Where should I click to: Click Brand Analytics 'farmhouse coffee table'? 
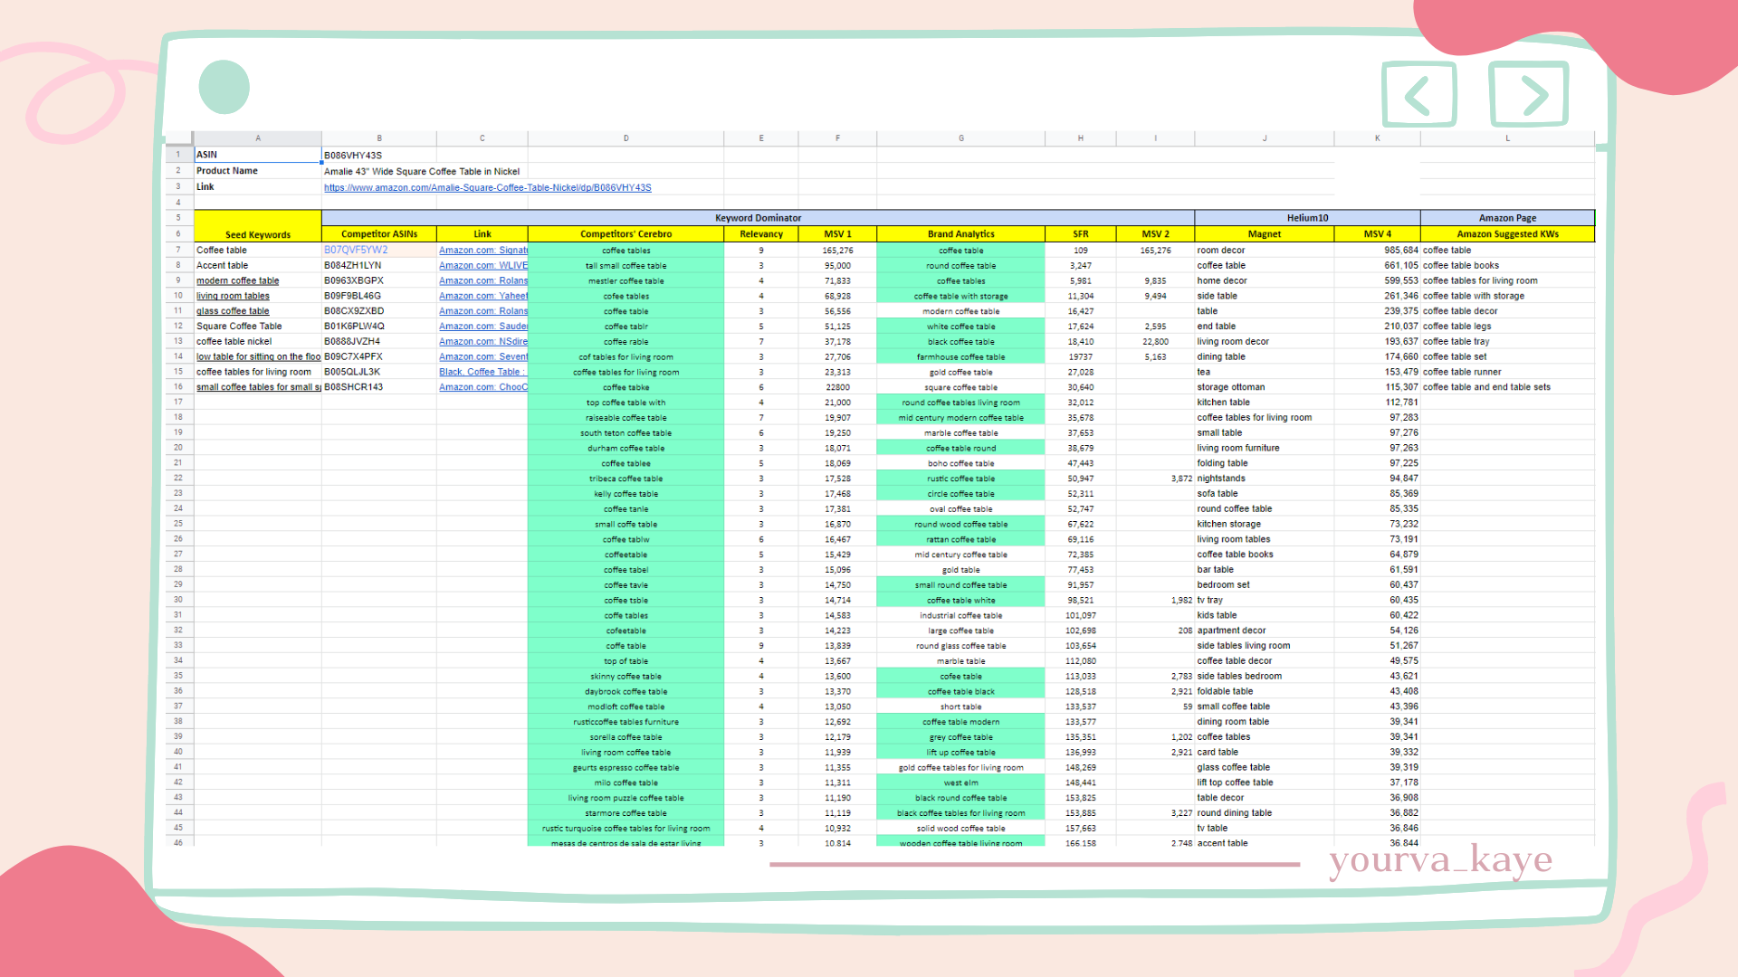(x=960, y=357)
